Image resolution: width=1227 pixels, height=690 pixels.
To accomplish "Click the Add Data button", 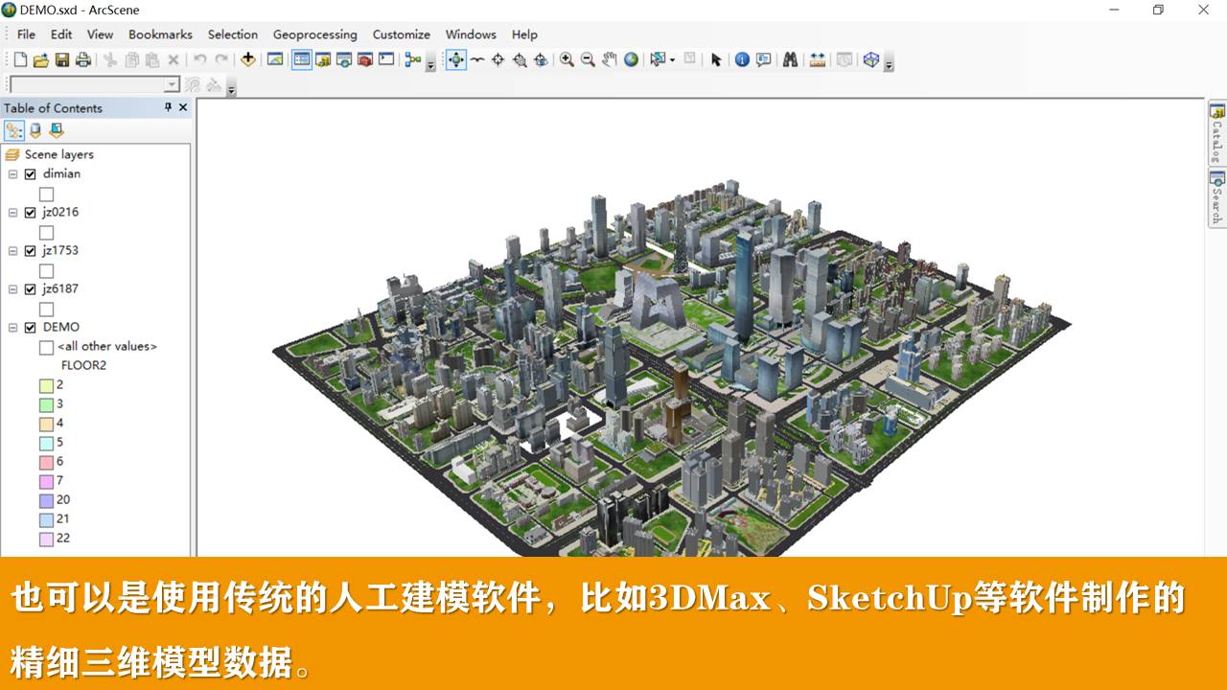I will pos(248,59).
